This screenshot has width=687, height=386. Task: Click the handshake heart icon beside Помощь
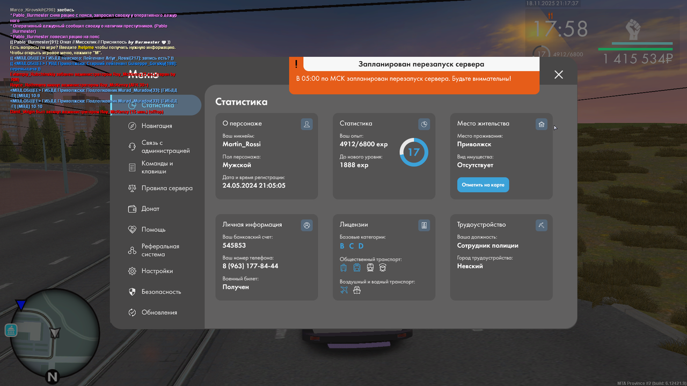[x=132, y=229]
